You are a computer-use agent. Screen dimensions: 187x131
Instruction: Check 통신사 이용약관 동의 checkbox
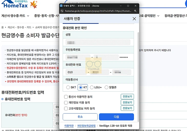(66, 97)
